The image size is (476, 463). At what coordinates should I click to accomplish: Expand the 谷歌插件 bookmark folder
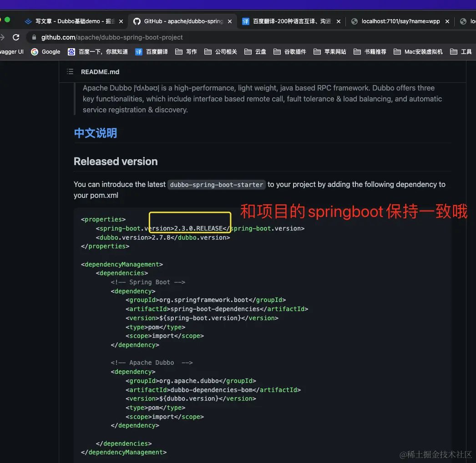pos(289,51)
